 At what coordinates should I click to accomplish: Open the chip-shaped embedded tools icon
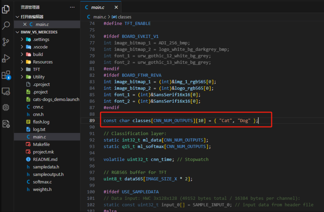(x=6, y=107)
